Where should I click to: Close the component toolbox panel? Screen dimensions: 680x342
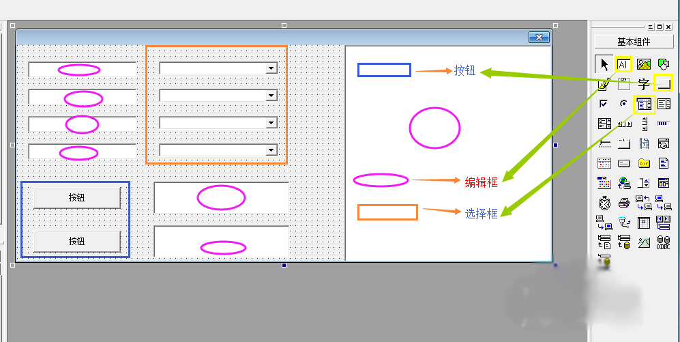(668, 27)
